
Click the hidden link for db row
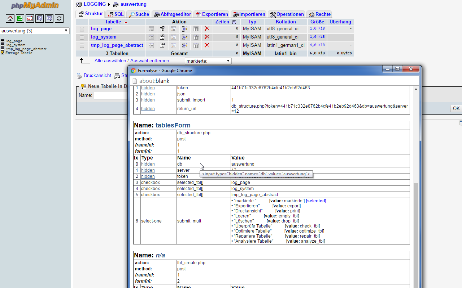[x=148, y=164]
